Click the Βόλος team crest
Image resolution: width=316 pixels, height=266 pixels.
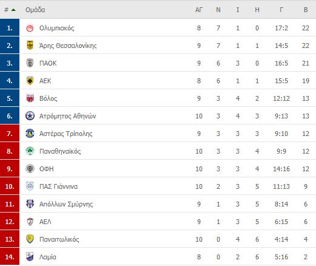[30, 98]
